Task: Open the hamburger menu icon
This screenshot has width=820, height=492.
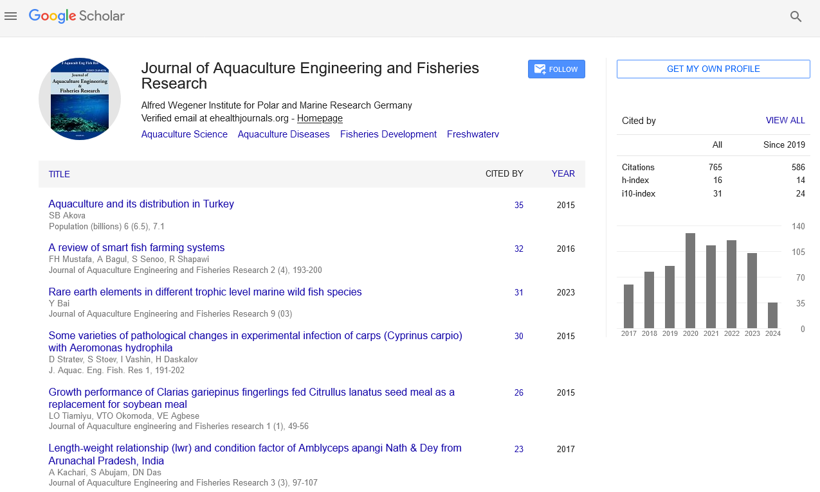Action: point(10,16)
